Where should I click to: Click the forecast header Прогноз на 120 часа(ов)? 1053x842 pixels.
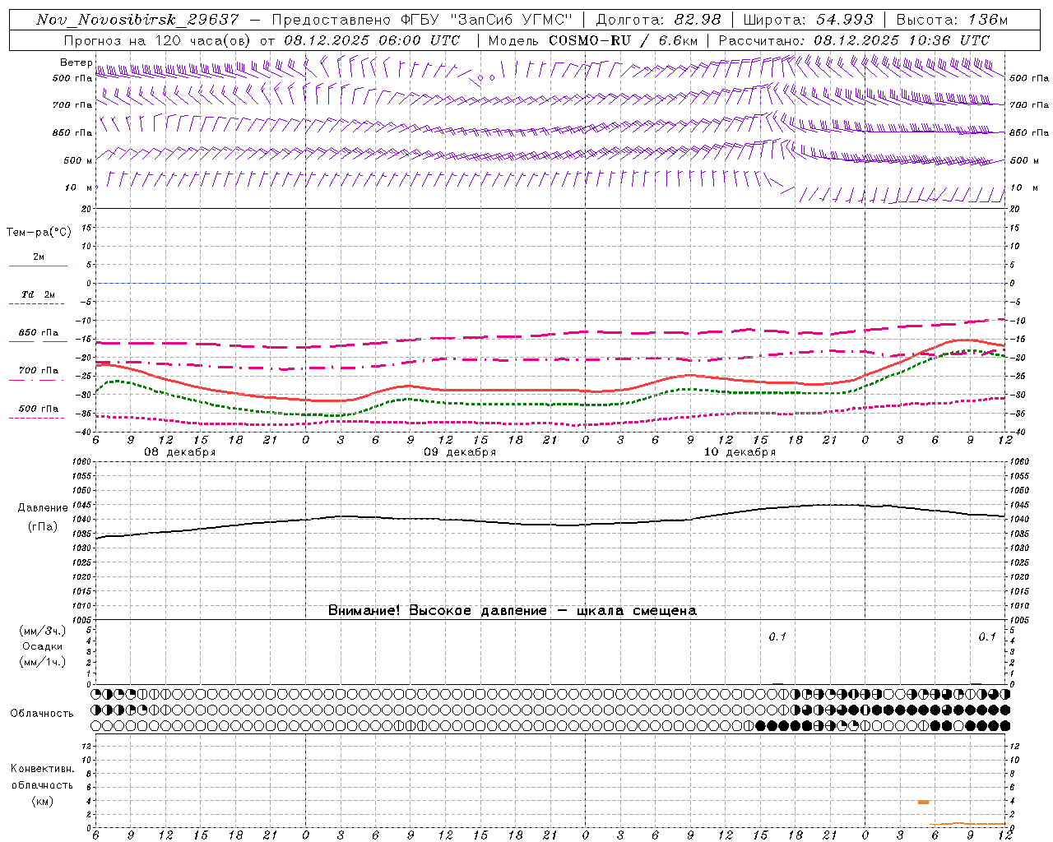pyautogui.click(x=156, y=40)
